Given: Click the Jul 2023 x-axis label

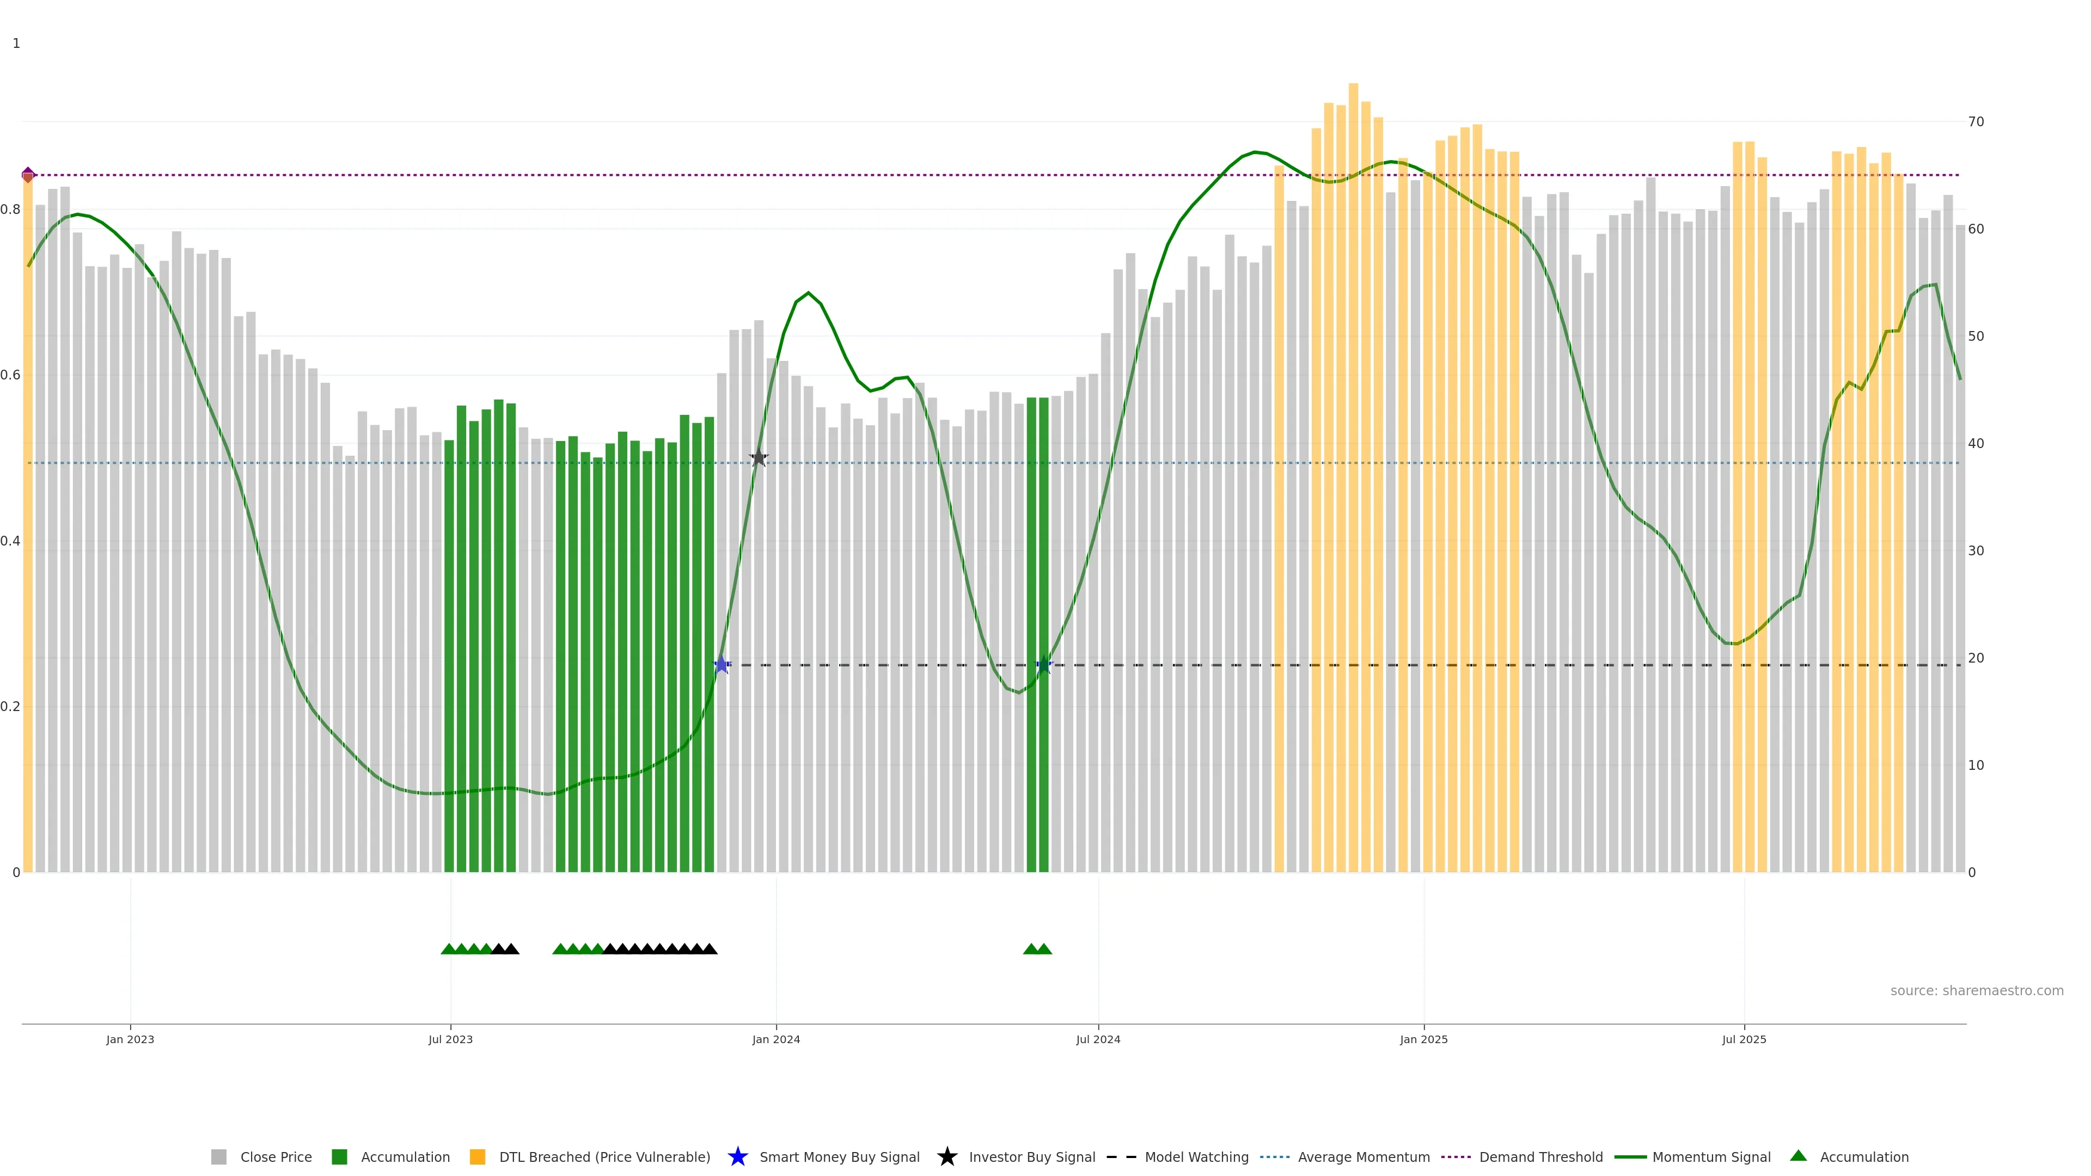Looking at the screenshot, I should click(450, 1040).
